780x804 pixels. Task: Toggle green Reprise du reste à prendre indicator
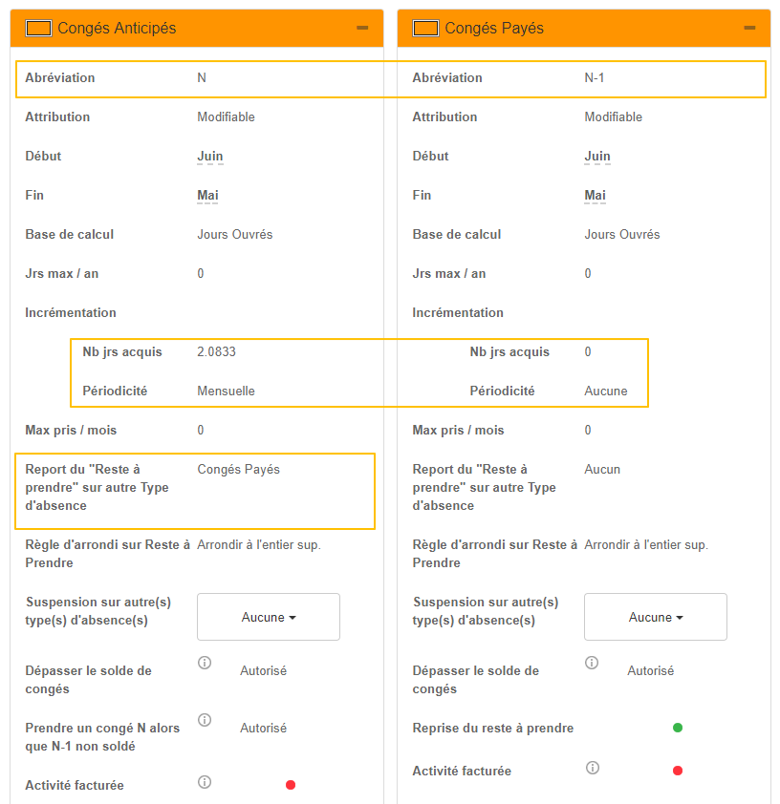[678, 728]
